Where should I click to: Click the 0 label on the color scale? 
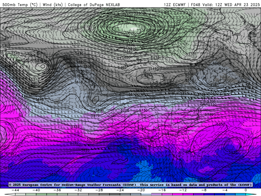pos(246,190)
